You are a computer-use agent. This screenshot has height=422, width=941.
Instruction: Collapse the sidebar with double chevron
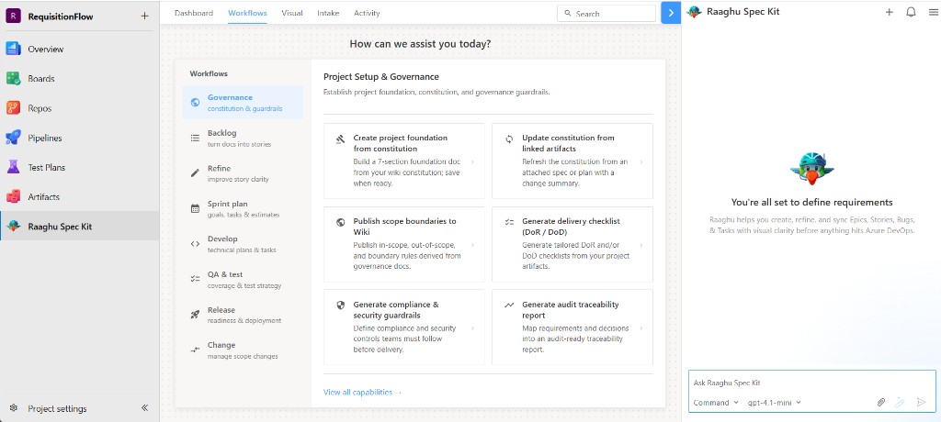pyautogui.click(x=144, y=407)
